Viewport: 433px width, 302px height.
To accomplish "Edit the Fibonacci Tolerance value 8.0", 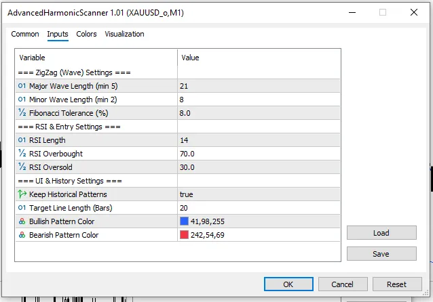I will (259, 113).
